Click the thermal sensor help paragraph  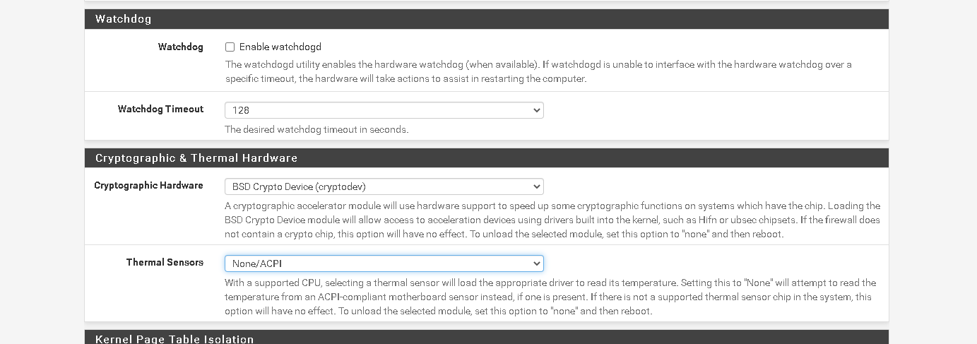[550, 297]
